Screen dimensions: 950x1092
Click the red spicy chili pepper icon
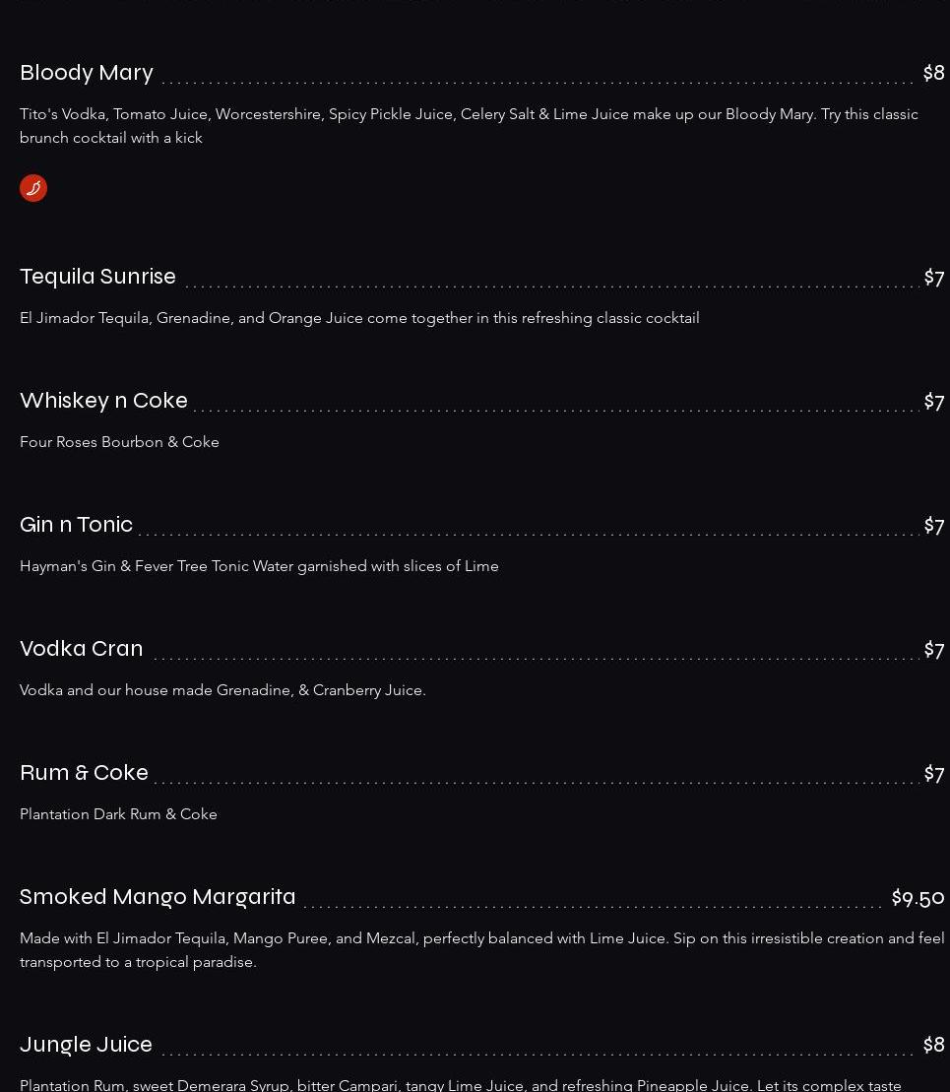[x=33, y=188]
